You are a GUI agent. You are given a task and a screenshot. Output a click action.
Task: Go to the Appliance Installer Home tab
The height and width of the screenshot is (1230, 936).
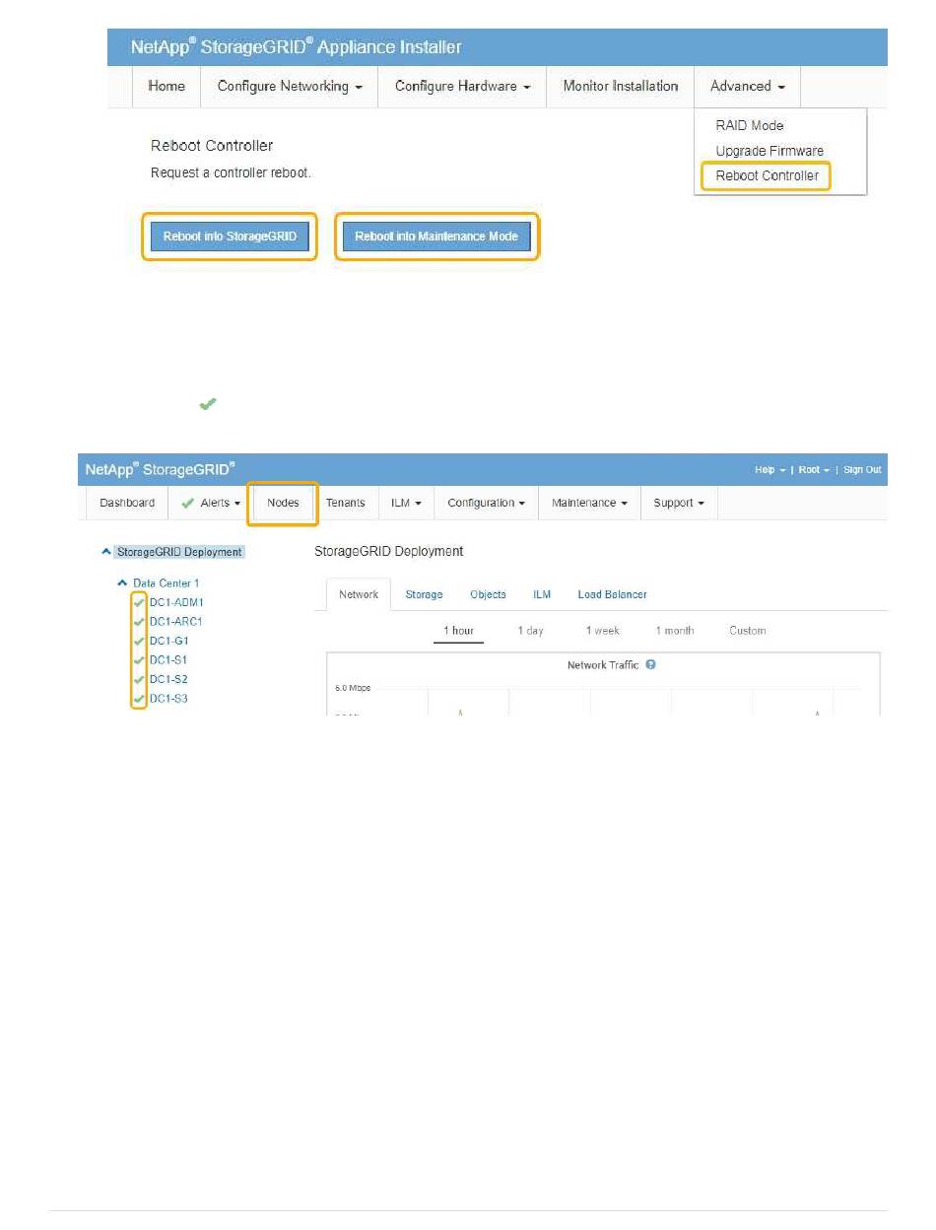click(x=167, y=87)
